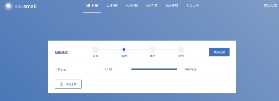Click the 下载.png progress bar

(154, 69)
